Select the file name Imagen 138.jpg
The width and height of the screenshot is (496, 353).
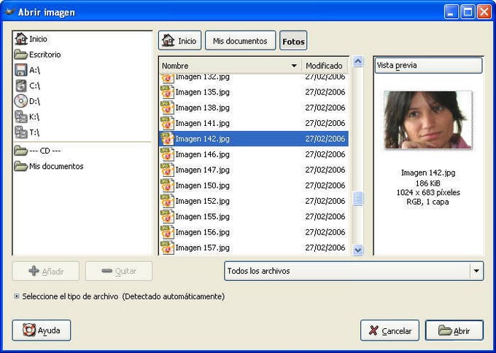203,108
